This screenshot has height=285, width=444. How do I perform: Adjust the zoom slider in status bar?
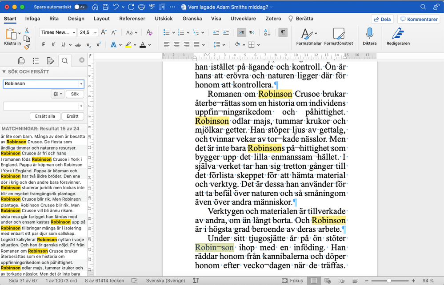(x=389, y=281)
